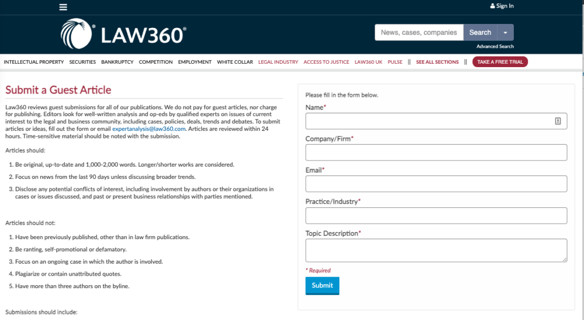The height and width of the screenshot is (320, 584).
Task: Click the Law360 logo
Action: (123, 34)
